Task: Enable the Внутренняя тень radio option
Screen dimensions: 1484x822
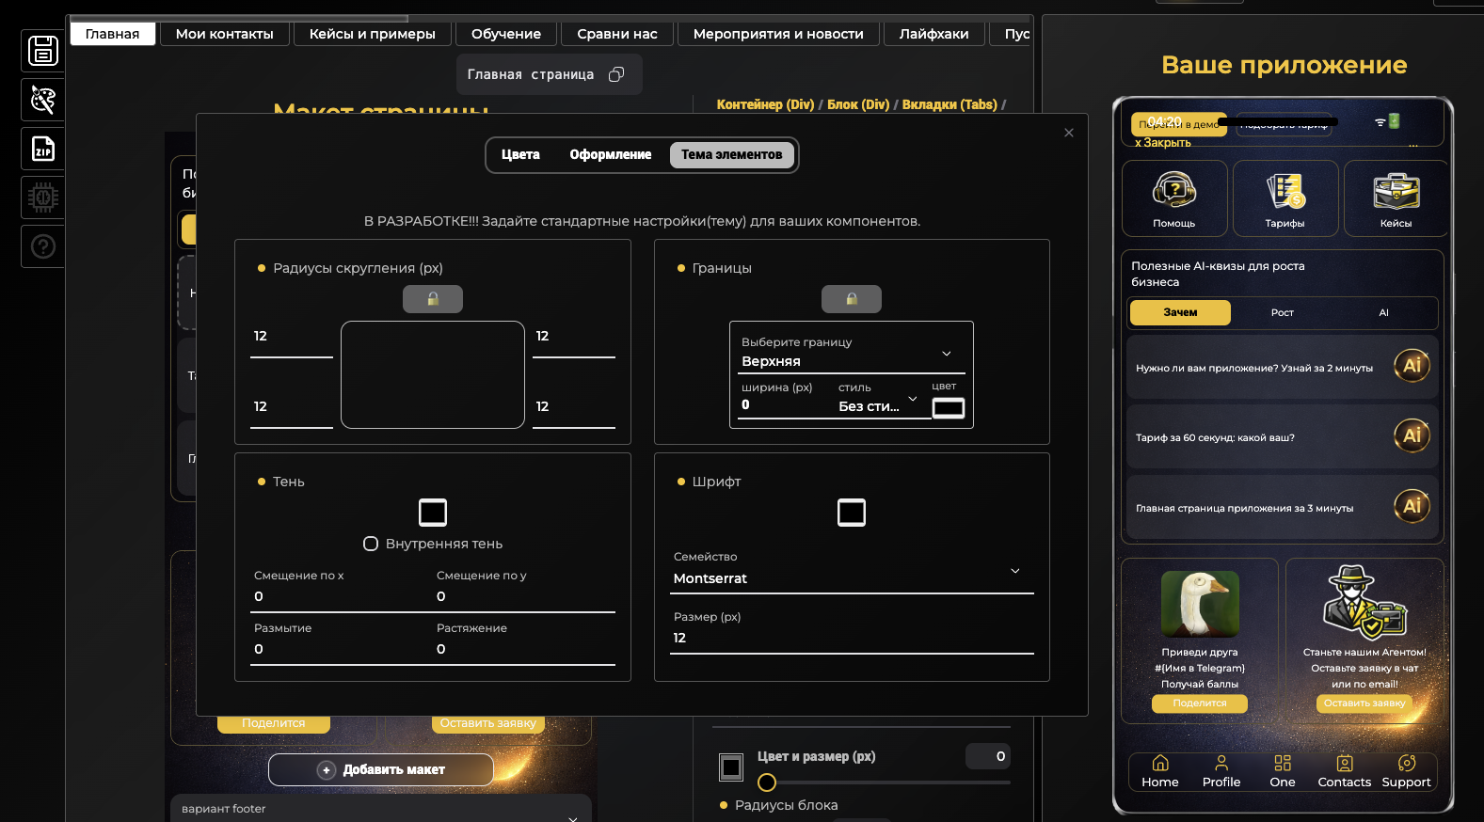Action: point(371,544)
